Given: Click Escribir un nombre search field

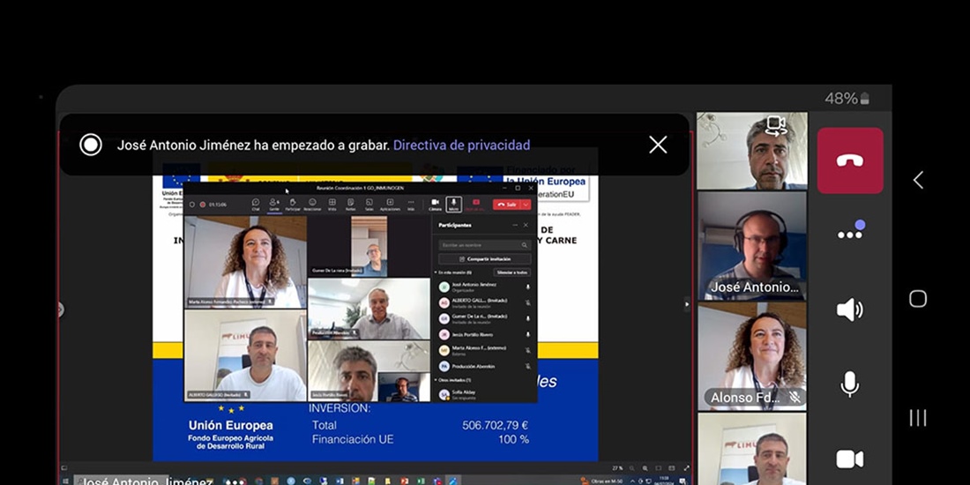Looking at the screenshot, I should (x=484, y=245).
